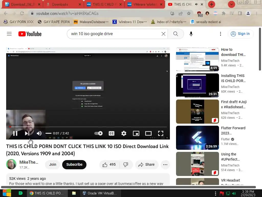Open Chrome three-dot menu
The height and width of the screenshot is (197, 262).
(256, 13)
